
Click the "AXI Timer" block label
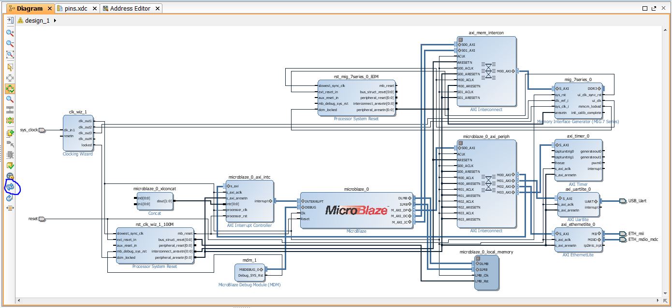click(578, 184)
